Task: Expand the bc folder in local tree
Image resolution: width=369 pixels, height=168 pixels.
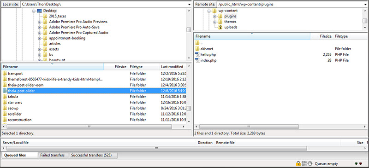Action: pyautogui.click(x=40, y=55)
